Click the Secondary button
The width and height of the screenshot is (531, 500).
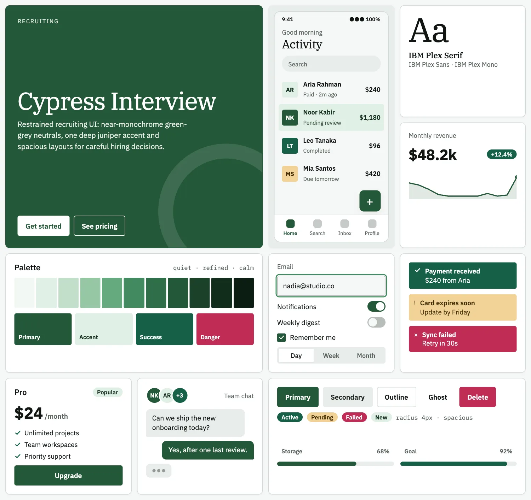tap(348, 397)
